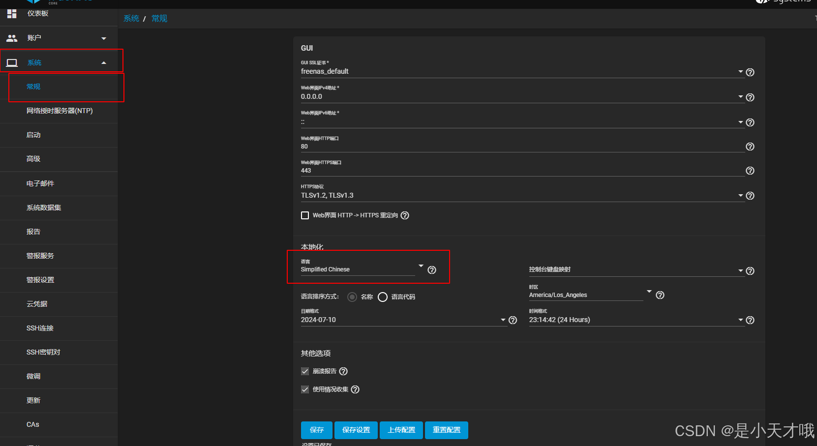Open the Update (更新) menu item
The height and width of the screenshot is (446, 817).
[59, 400]
